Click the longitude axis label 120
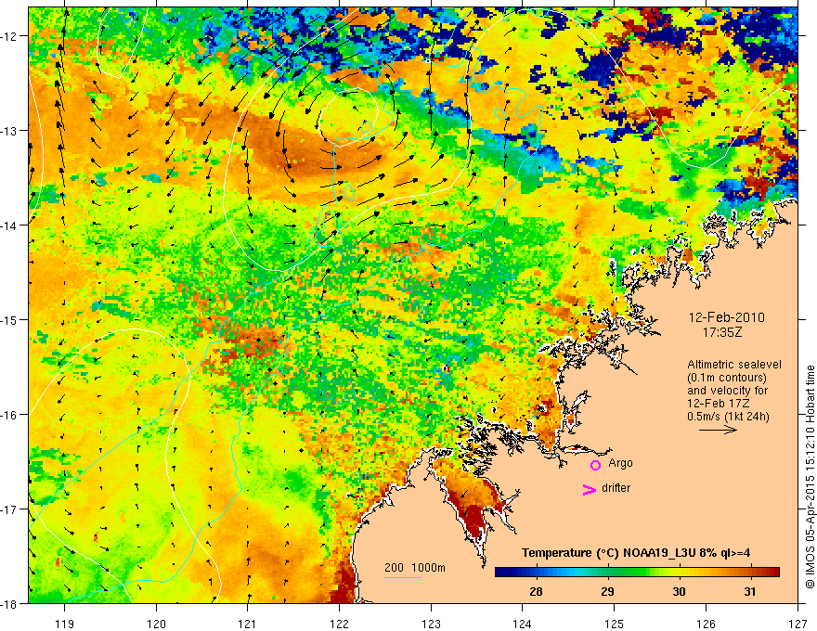 pyautogui.click(x=156, y=624)
